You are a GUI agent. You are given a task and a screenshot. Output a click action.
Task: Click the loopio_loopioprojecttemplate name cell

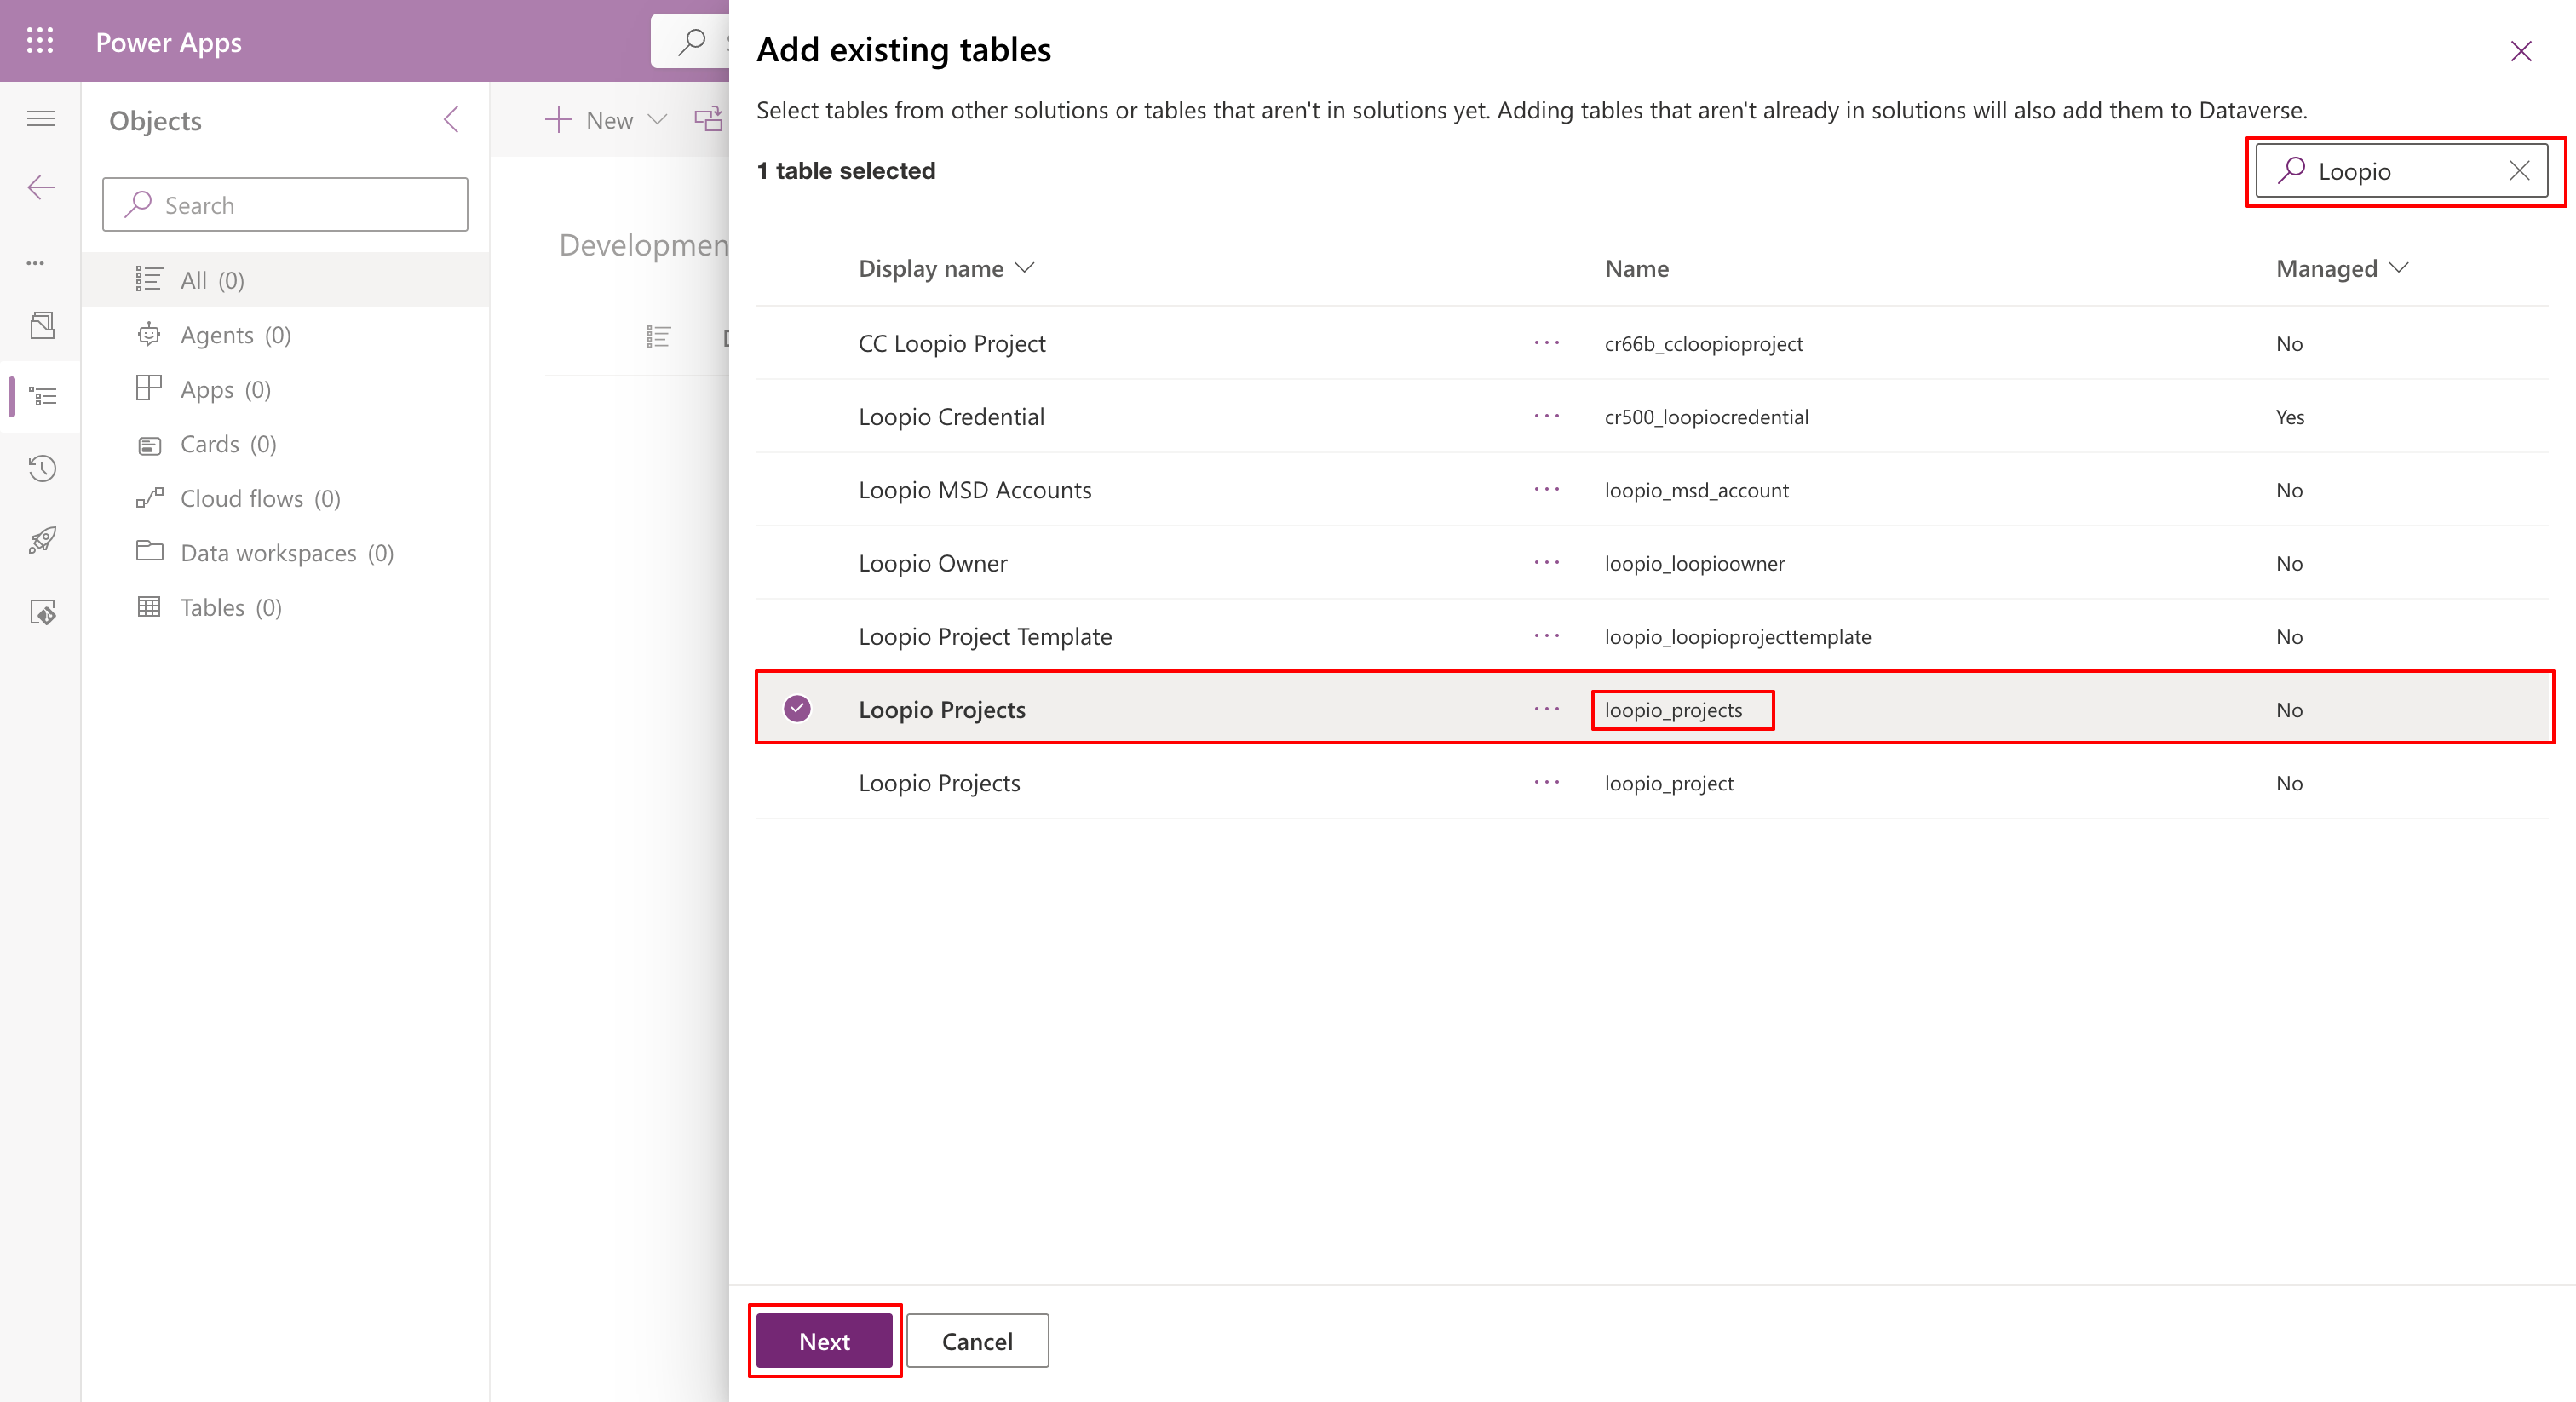point(1737,637)
